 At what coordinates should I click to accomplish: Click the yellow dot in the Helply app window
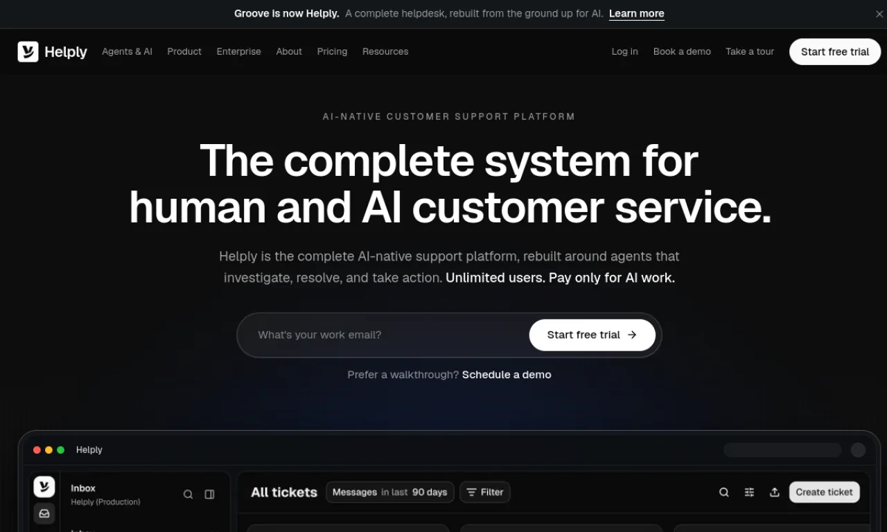coord(49,450)
